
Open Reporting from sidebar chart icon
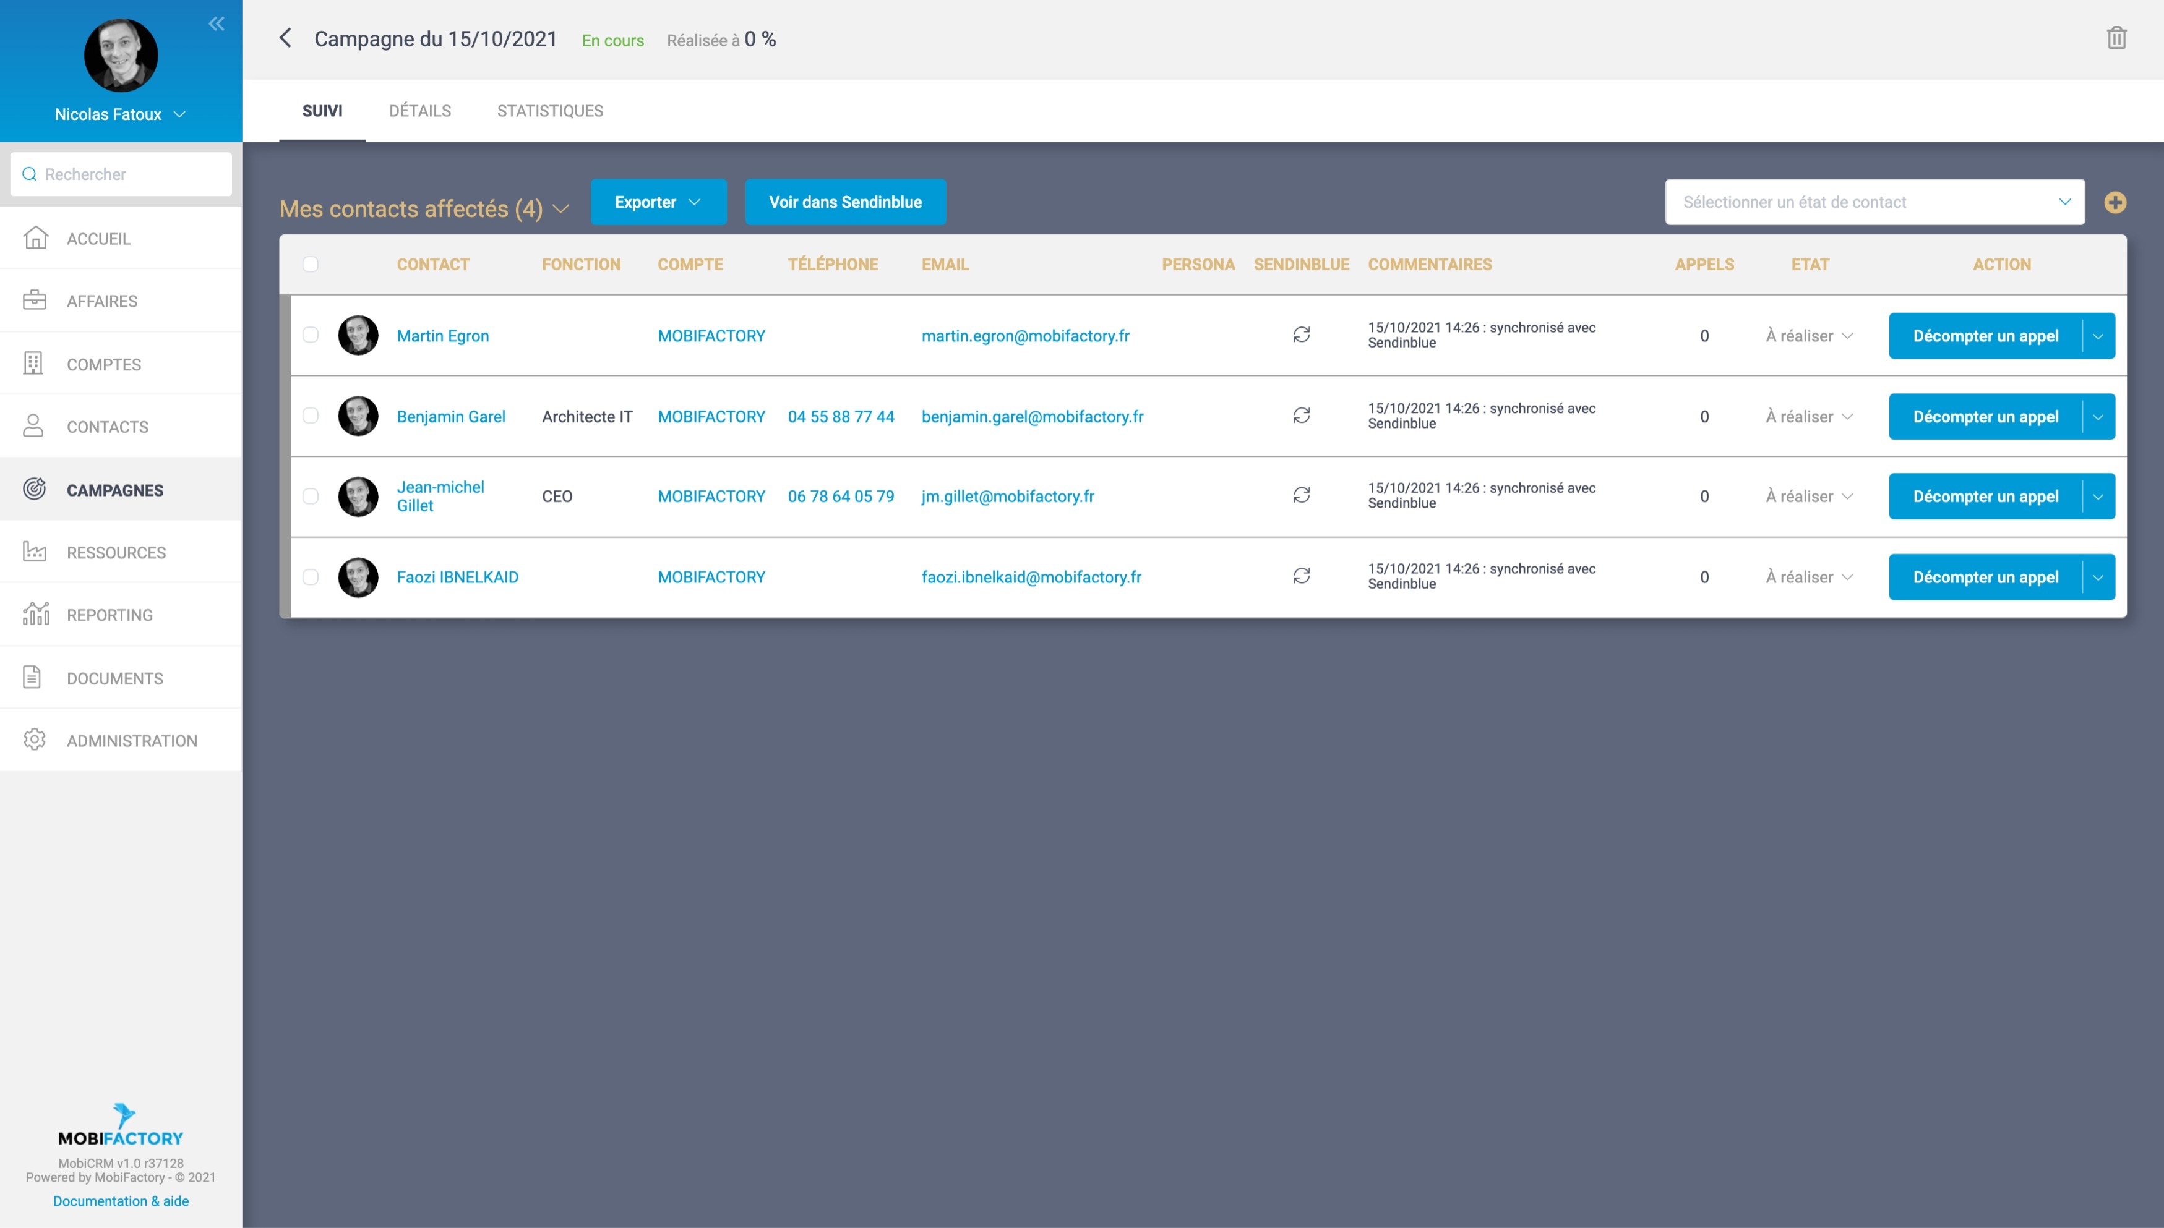(x=35, y=614)
